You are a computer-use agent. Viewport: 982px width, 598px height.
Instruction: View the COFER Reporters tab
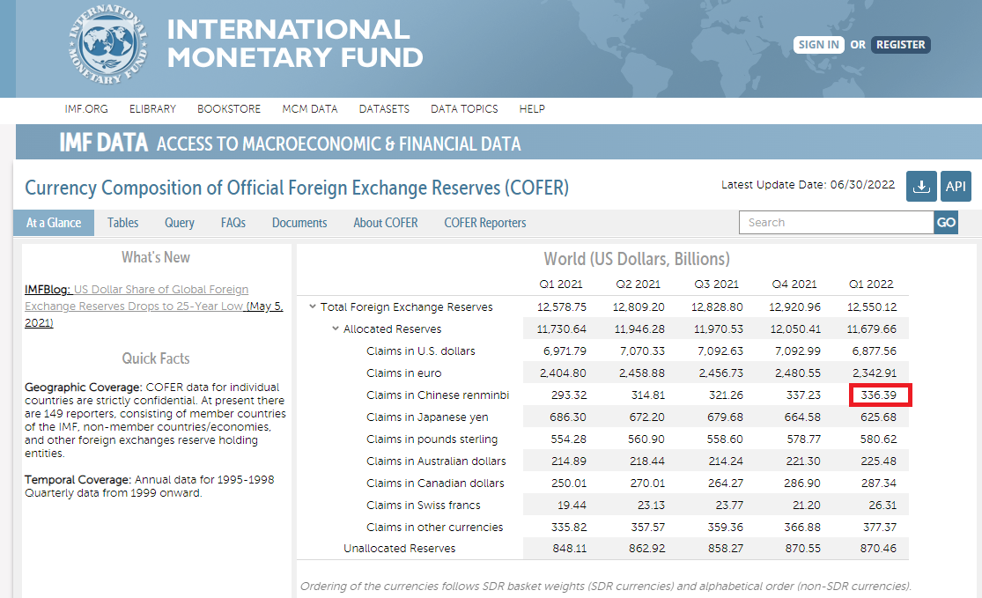coord(485,223)
